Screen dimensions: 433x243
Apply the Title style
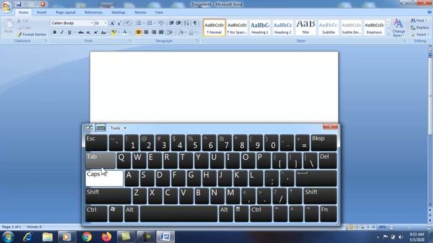coord(305,28)
